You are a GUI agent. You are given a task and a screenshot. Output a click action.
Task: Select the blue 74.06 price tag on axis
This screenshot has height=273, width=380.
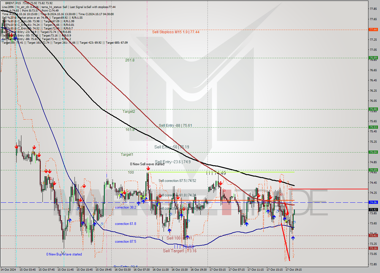point(373,202)
